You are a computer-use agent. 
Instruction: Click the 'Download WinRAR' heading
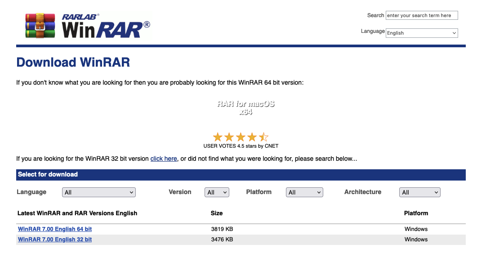73,63
